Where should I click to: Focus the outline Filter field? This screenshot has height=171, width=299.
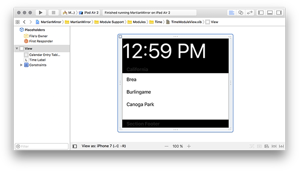pyautogui.click(x=41, y=146)
